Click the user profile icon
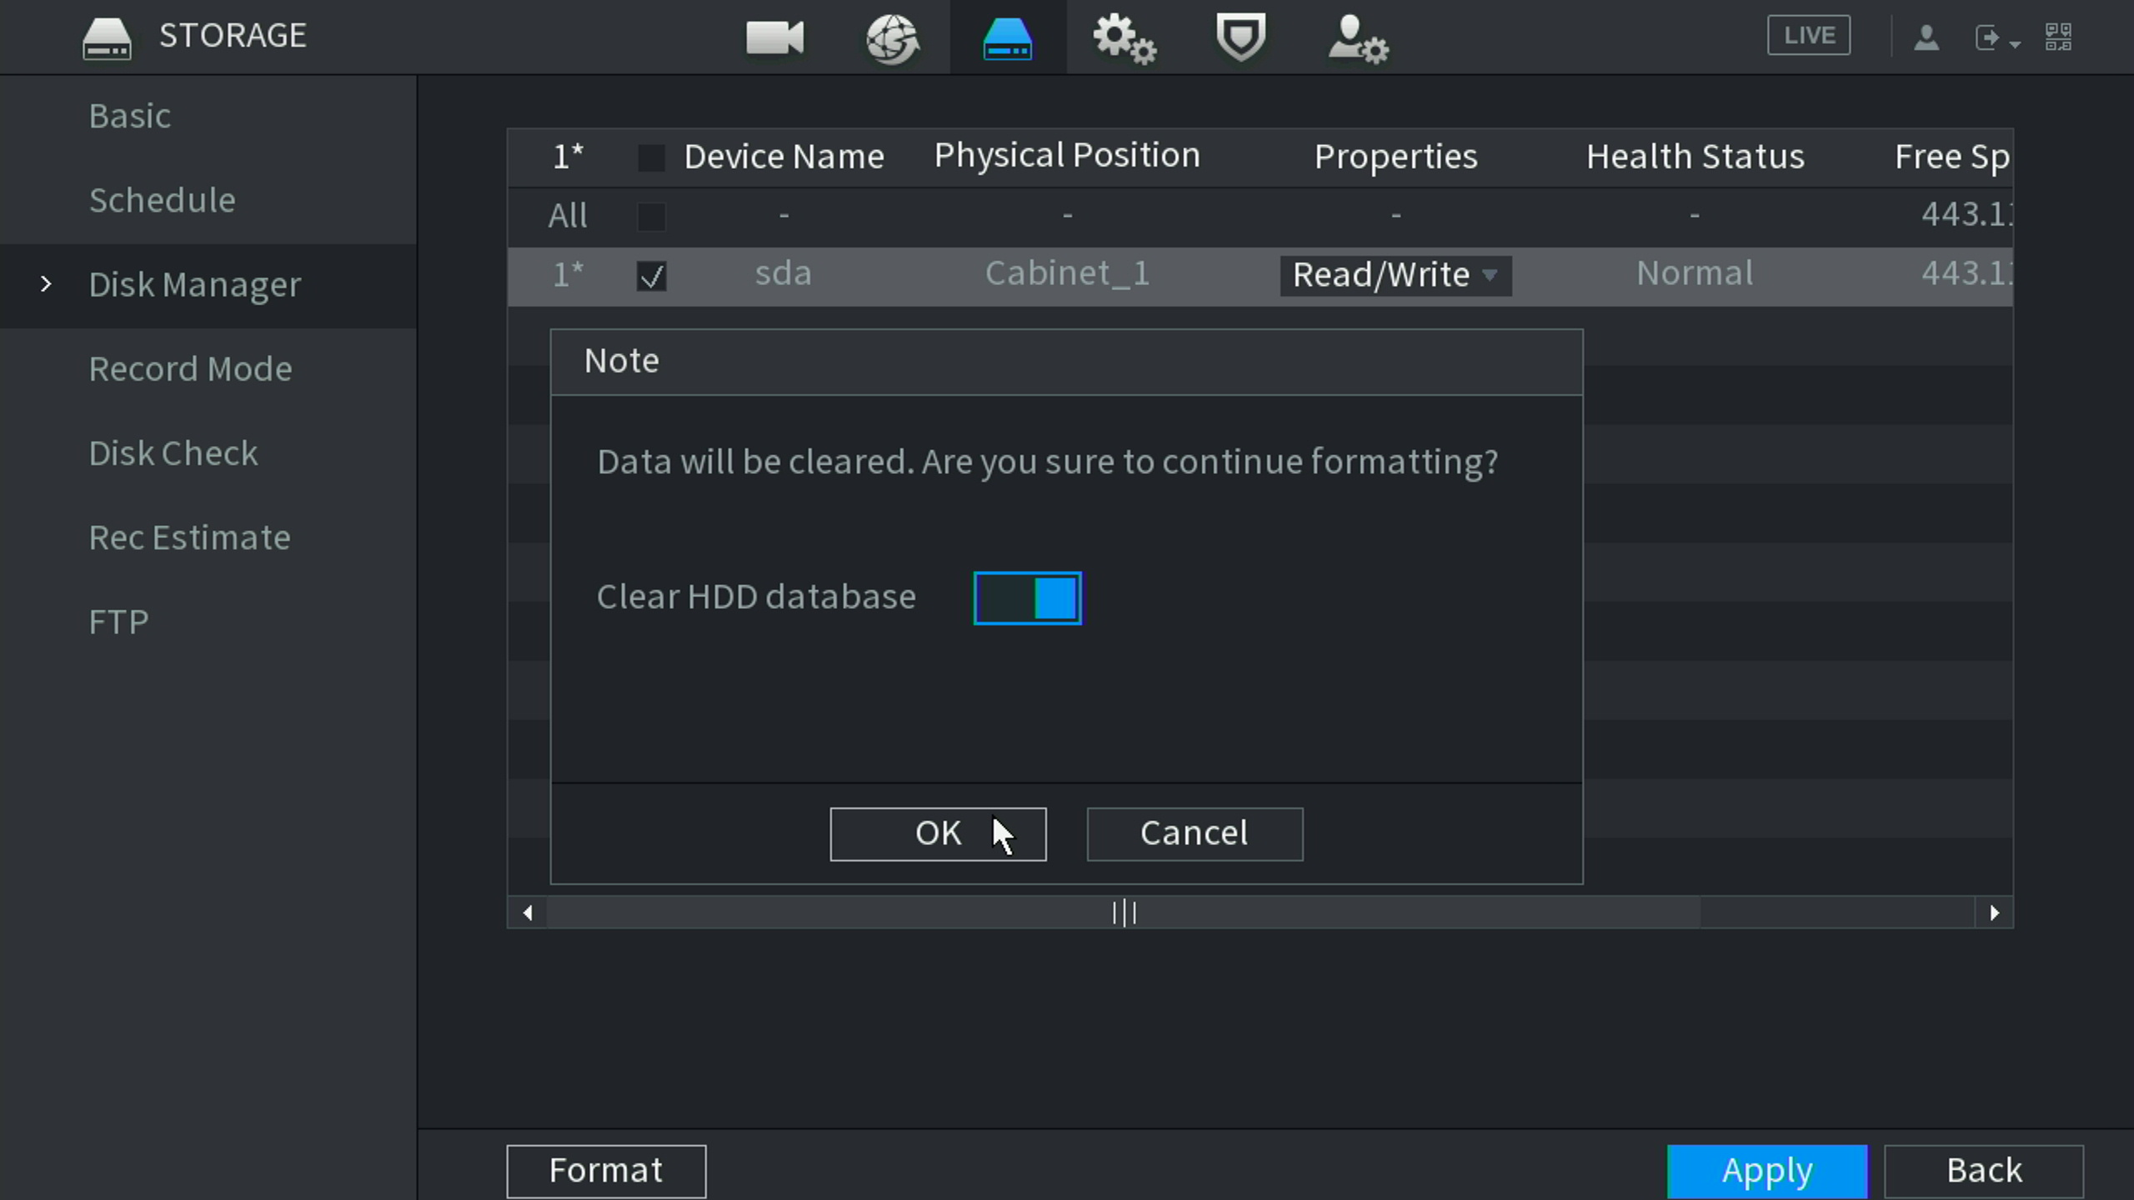This screenshot has height=1200, width=2134. pos(1926,37)
